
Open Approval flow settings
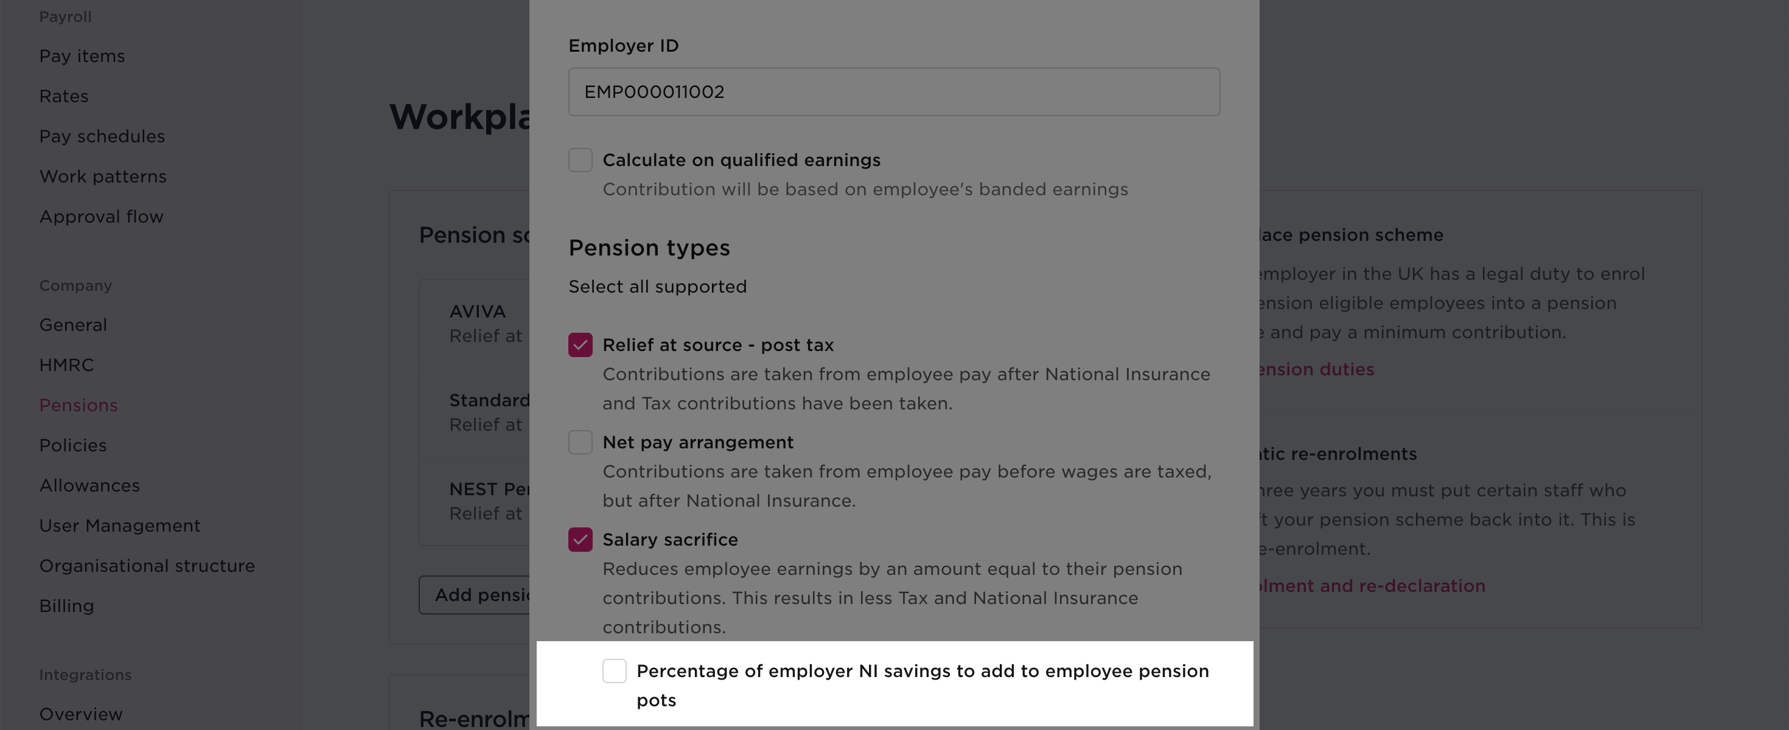[x=102, y=216]
